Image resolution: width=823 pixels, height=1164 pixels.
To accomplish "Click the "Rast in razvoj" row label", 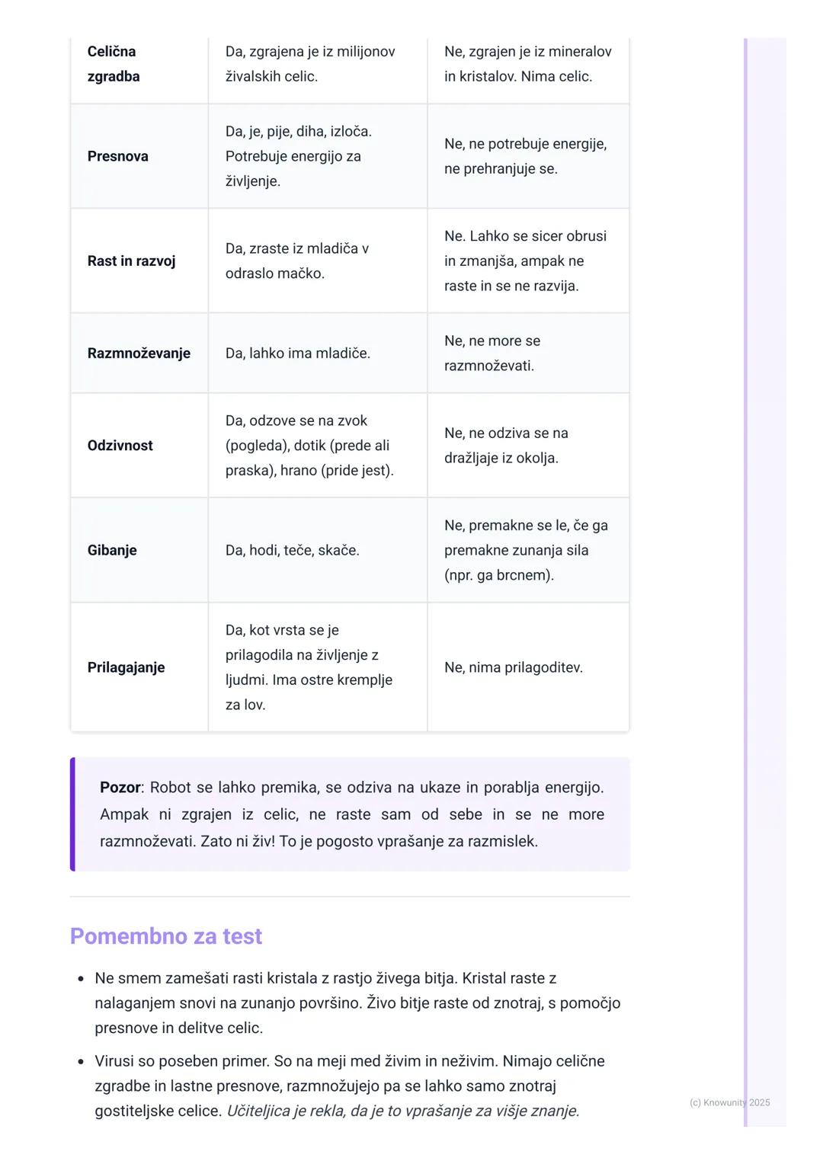I will [x=131, y=261].
